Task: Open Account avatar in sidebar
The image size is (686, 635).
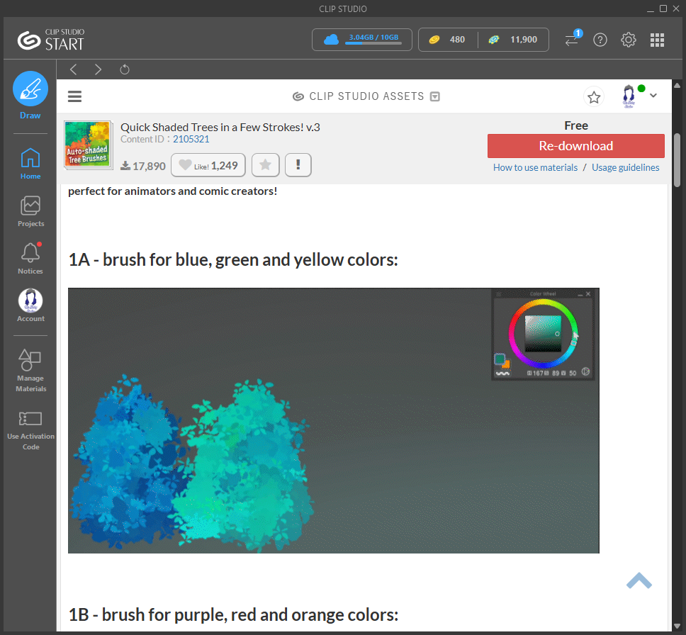Action: pos(30,305)
